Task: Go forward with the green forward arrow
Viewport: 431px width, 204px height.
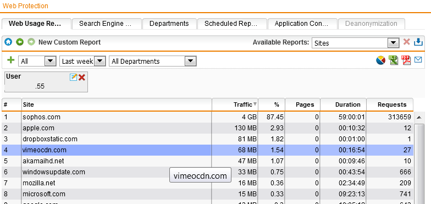Action: pyautogui.click(x=31, y=42)
